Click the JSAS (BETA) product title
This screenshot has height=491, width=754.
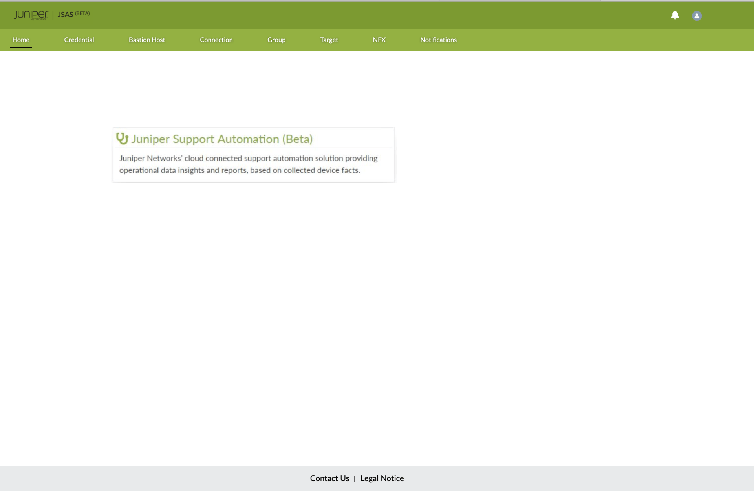74,14
